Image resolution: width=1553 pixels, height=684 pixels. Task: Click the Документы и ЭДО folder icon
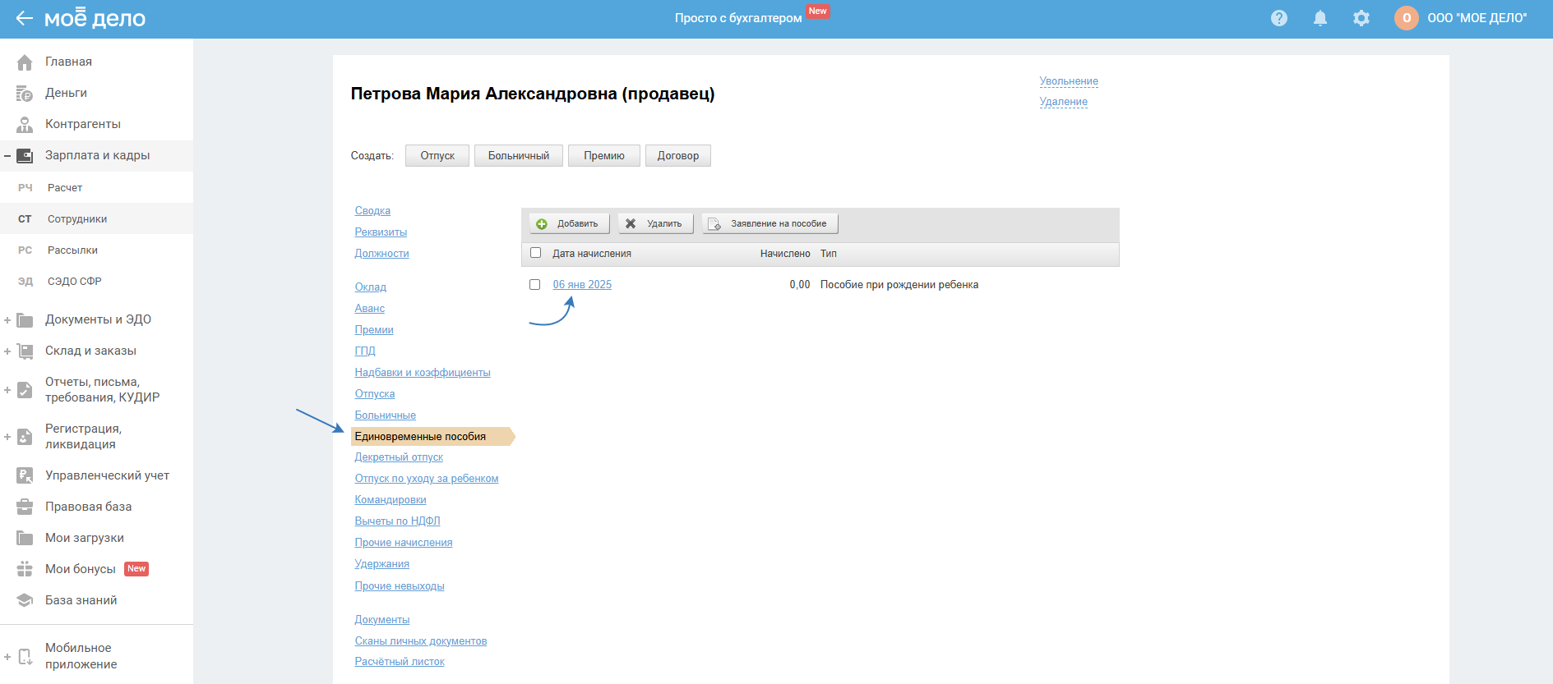pyautogui.click(x=25, y=319)
